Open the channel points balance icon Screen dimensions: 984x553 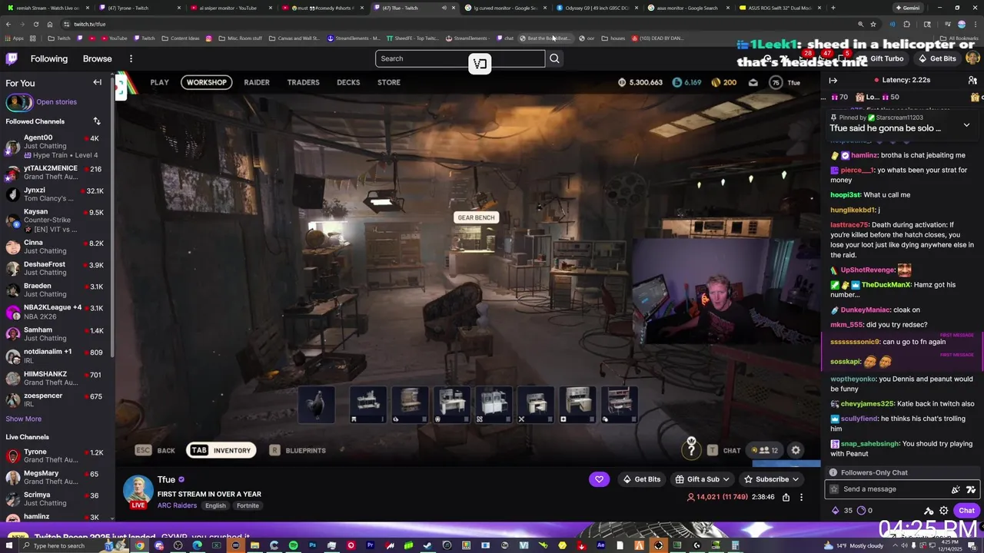coord(864,511)
